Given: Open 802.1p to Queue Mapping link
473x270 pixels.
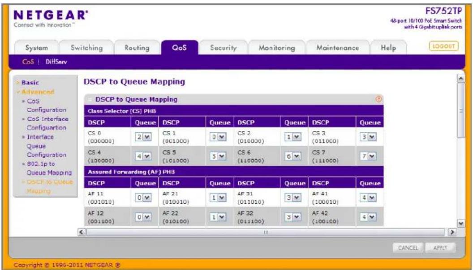Looking at the screenshot, I should [49, 168].
